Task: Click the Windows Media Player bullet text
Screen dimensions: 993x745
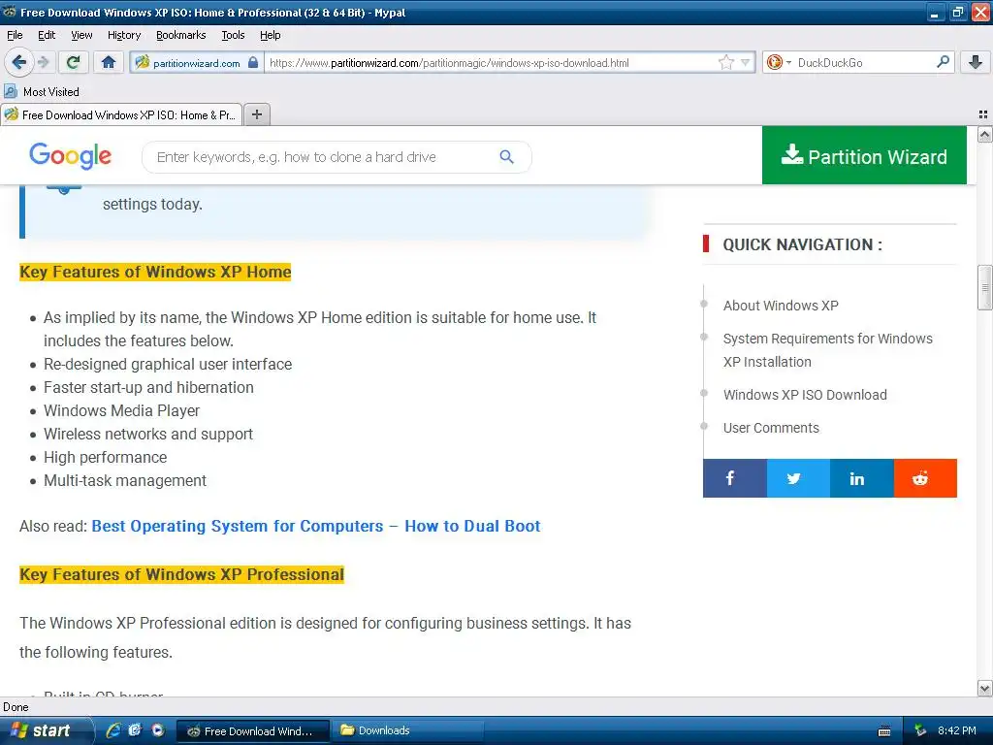Action: 121,410
